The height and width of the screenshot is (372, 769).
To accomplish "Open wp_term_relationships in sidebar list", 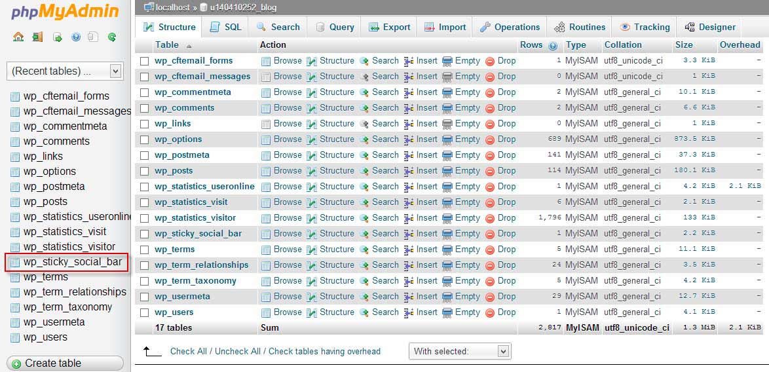I will 75,292.
